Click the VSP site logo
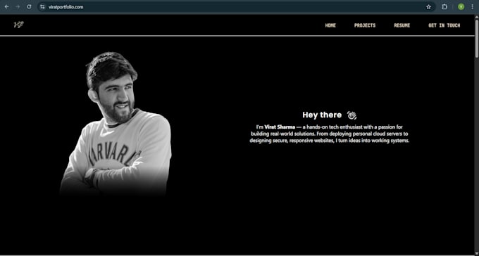The width and height of the screenshot is (479, 256). [18, 25]
